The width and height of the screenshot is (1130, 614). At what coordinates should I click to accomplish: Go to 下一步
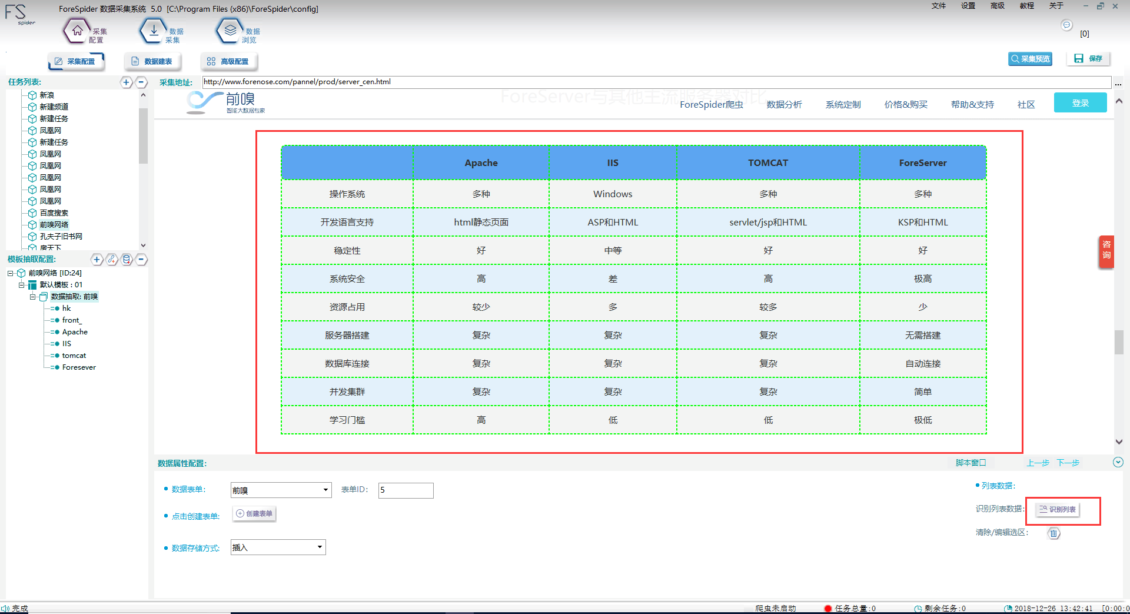point(1068,463)
